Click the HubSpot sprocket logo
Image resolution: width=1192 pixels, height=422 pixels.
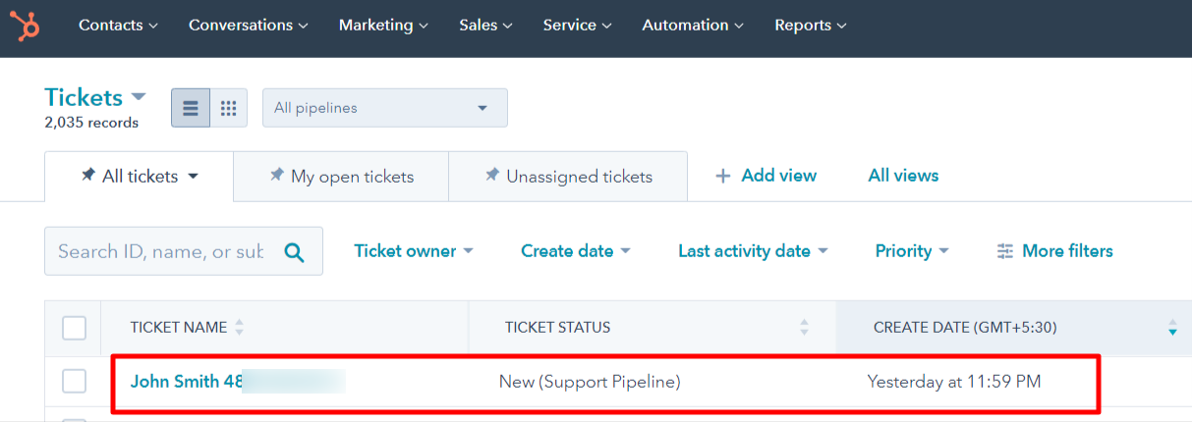[26, 26]
